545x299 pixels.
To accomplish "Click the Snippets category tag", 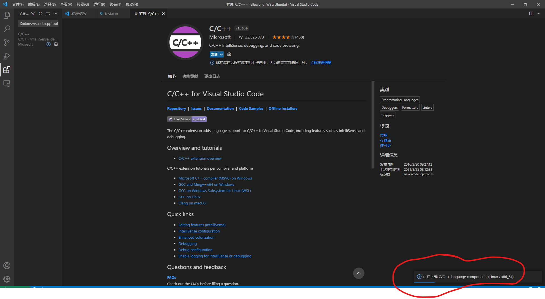I will coord(388,115).
